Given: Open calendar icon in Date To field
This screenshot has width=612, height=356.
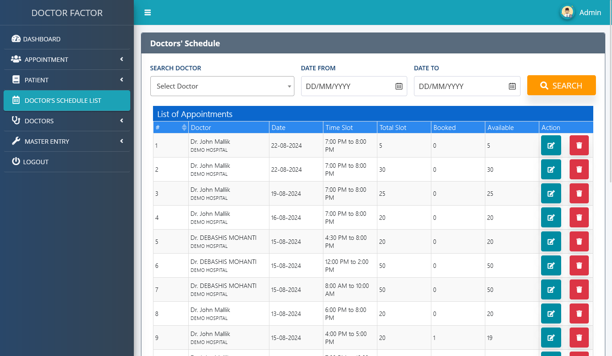Looking at the screenshot, I should pyautogui.click(x=512, y=86).
